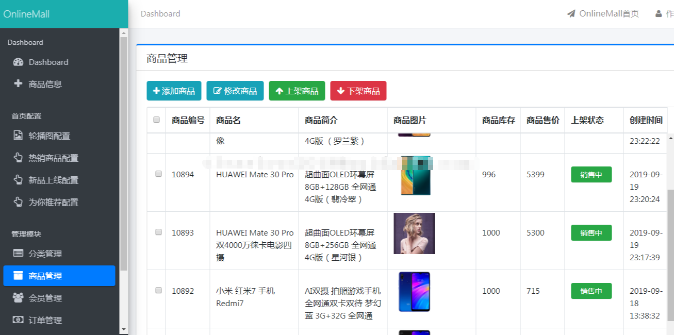Click the plus icon beside 商品信息

(x=19, y=83)
